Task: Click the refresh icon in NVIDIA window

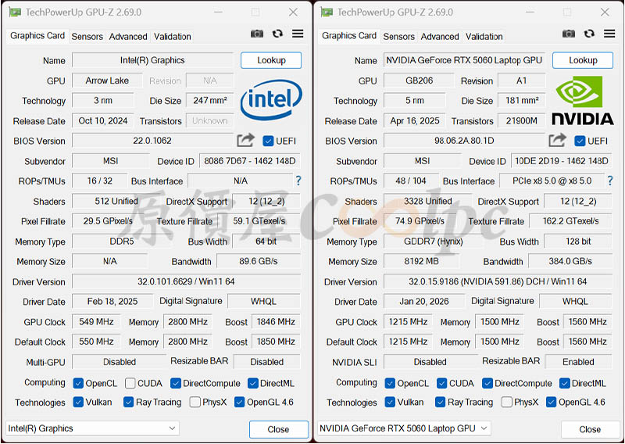Action: pos(589,34)
